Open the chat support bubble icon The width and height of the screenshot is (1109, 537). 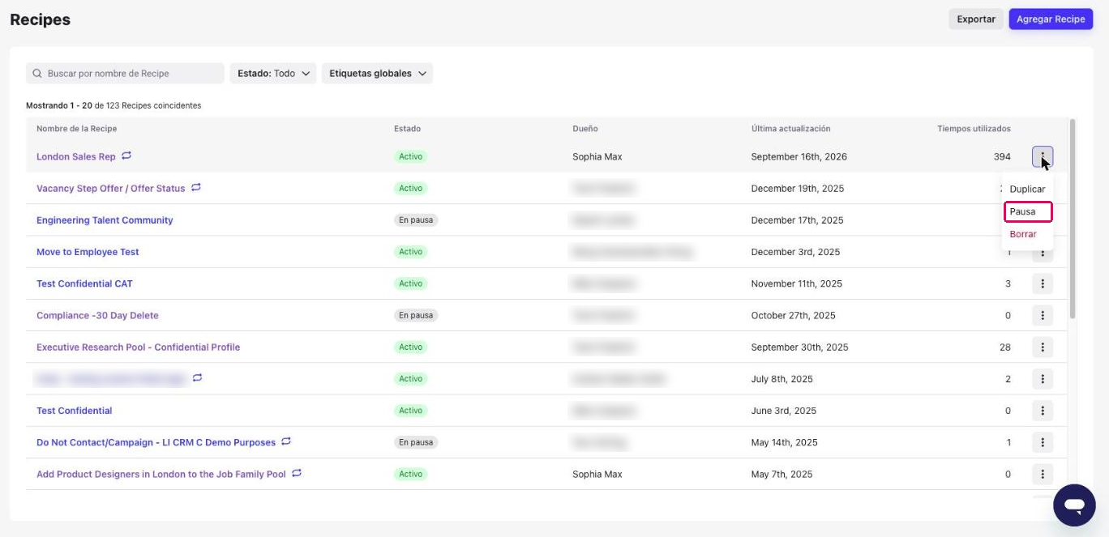pos(1074,505)
